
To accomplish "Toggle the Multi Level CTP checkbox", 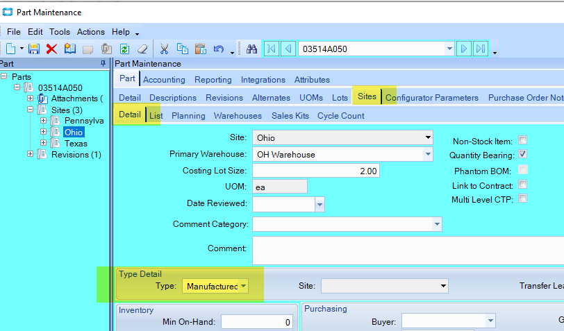I will 522,198.
